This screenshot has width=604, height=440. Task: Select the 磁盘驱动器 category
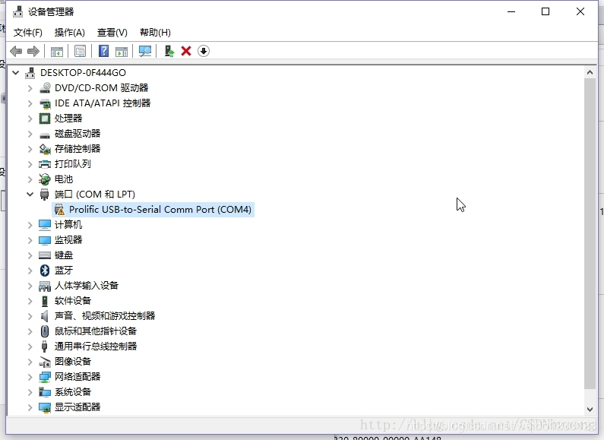pos(77,134)
